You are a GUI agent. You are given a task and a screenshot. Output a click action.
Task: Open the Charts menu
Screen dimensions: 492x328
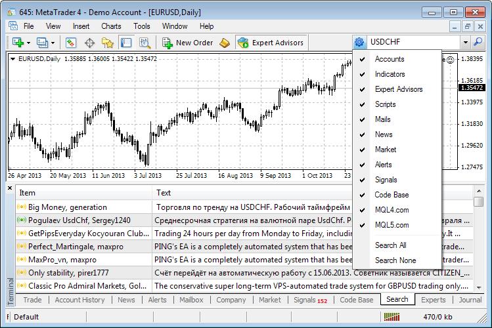[111, 26]
